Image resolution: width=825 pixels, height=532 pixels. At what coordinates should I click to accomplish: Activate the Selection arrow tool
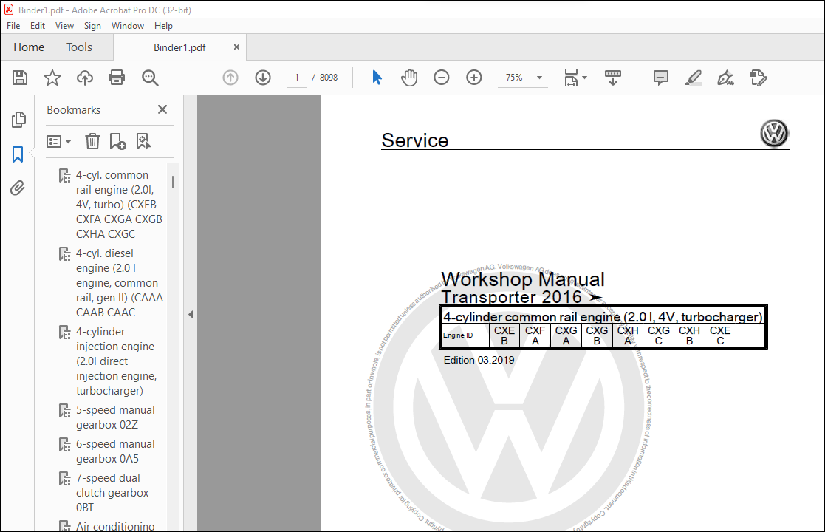(x=377, y=78)
